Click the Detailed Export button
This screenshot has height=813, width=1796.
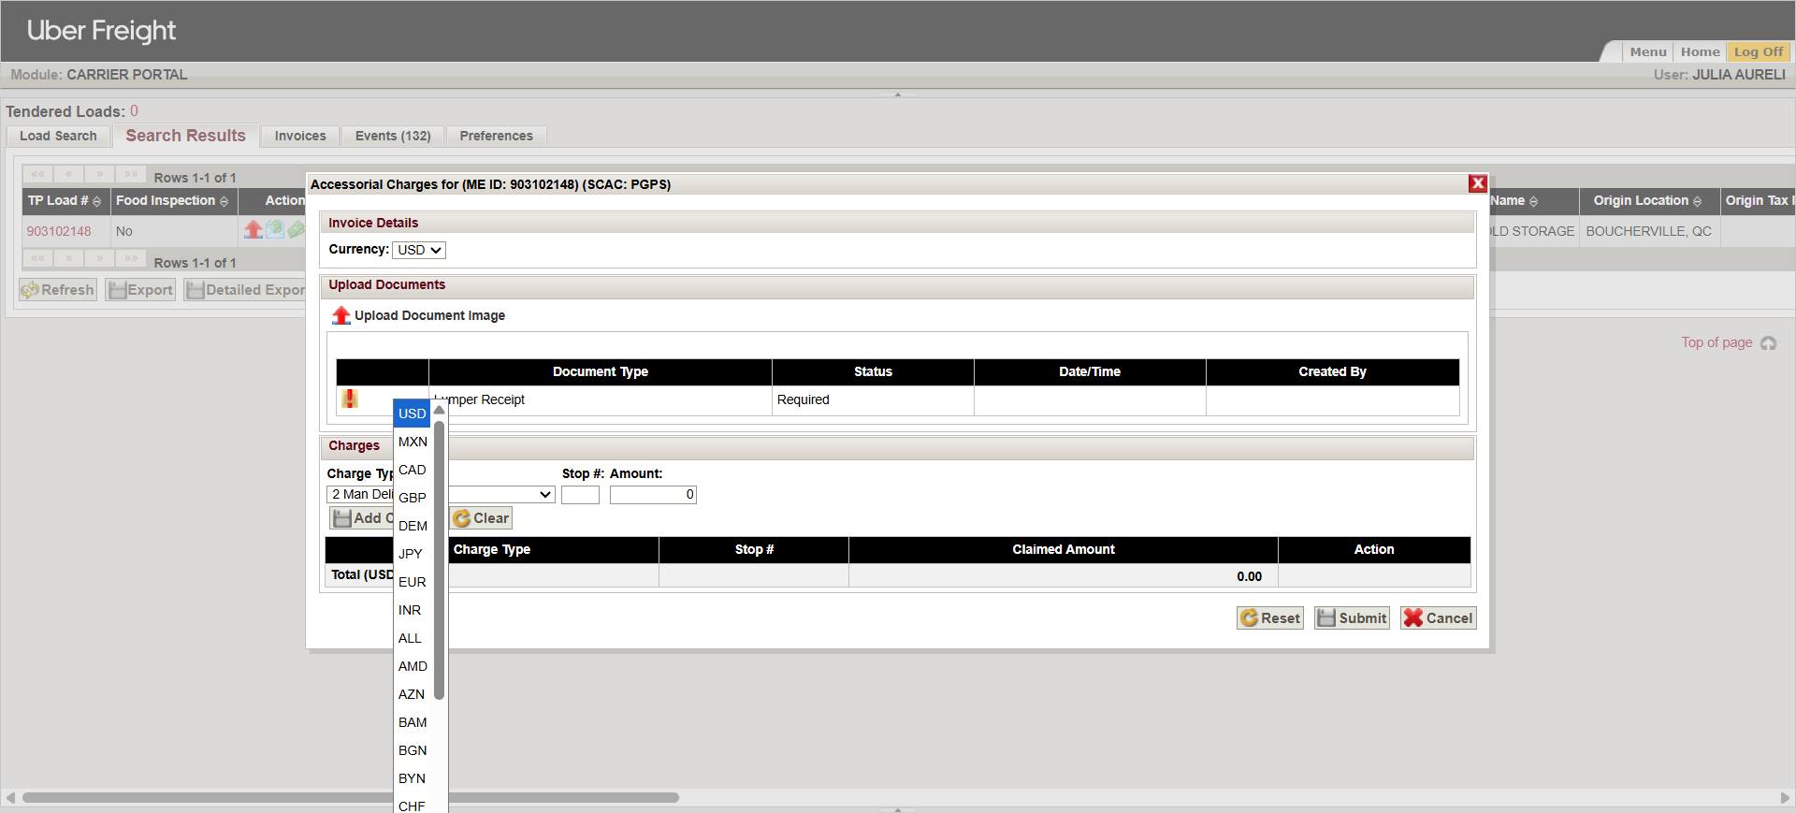tap(245, 290)
